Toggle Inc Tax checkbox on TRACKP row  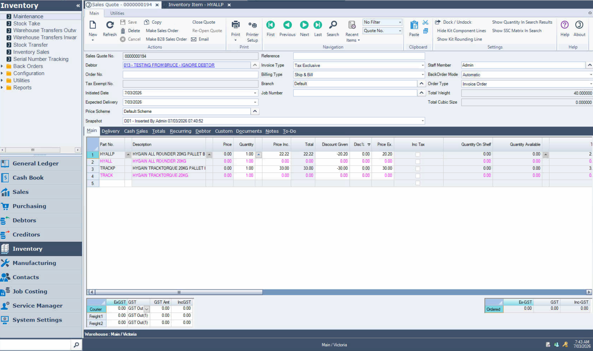(418, 169)
